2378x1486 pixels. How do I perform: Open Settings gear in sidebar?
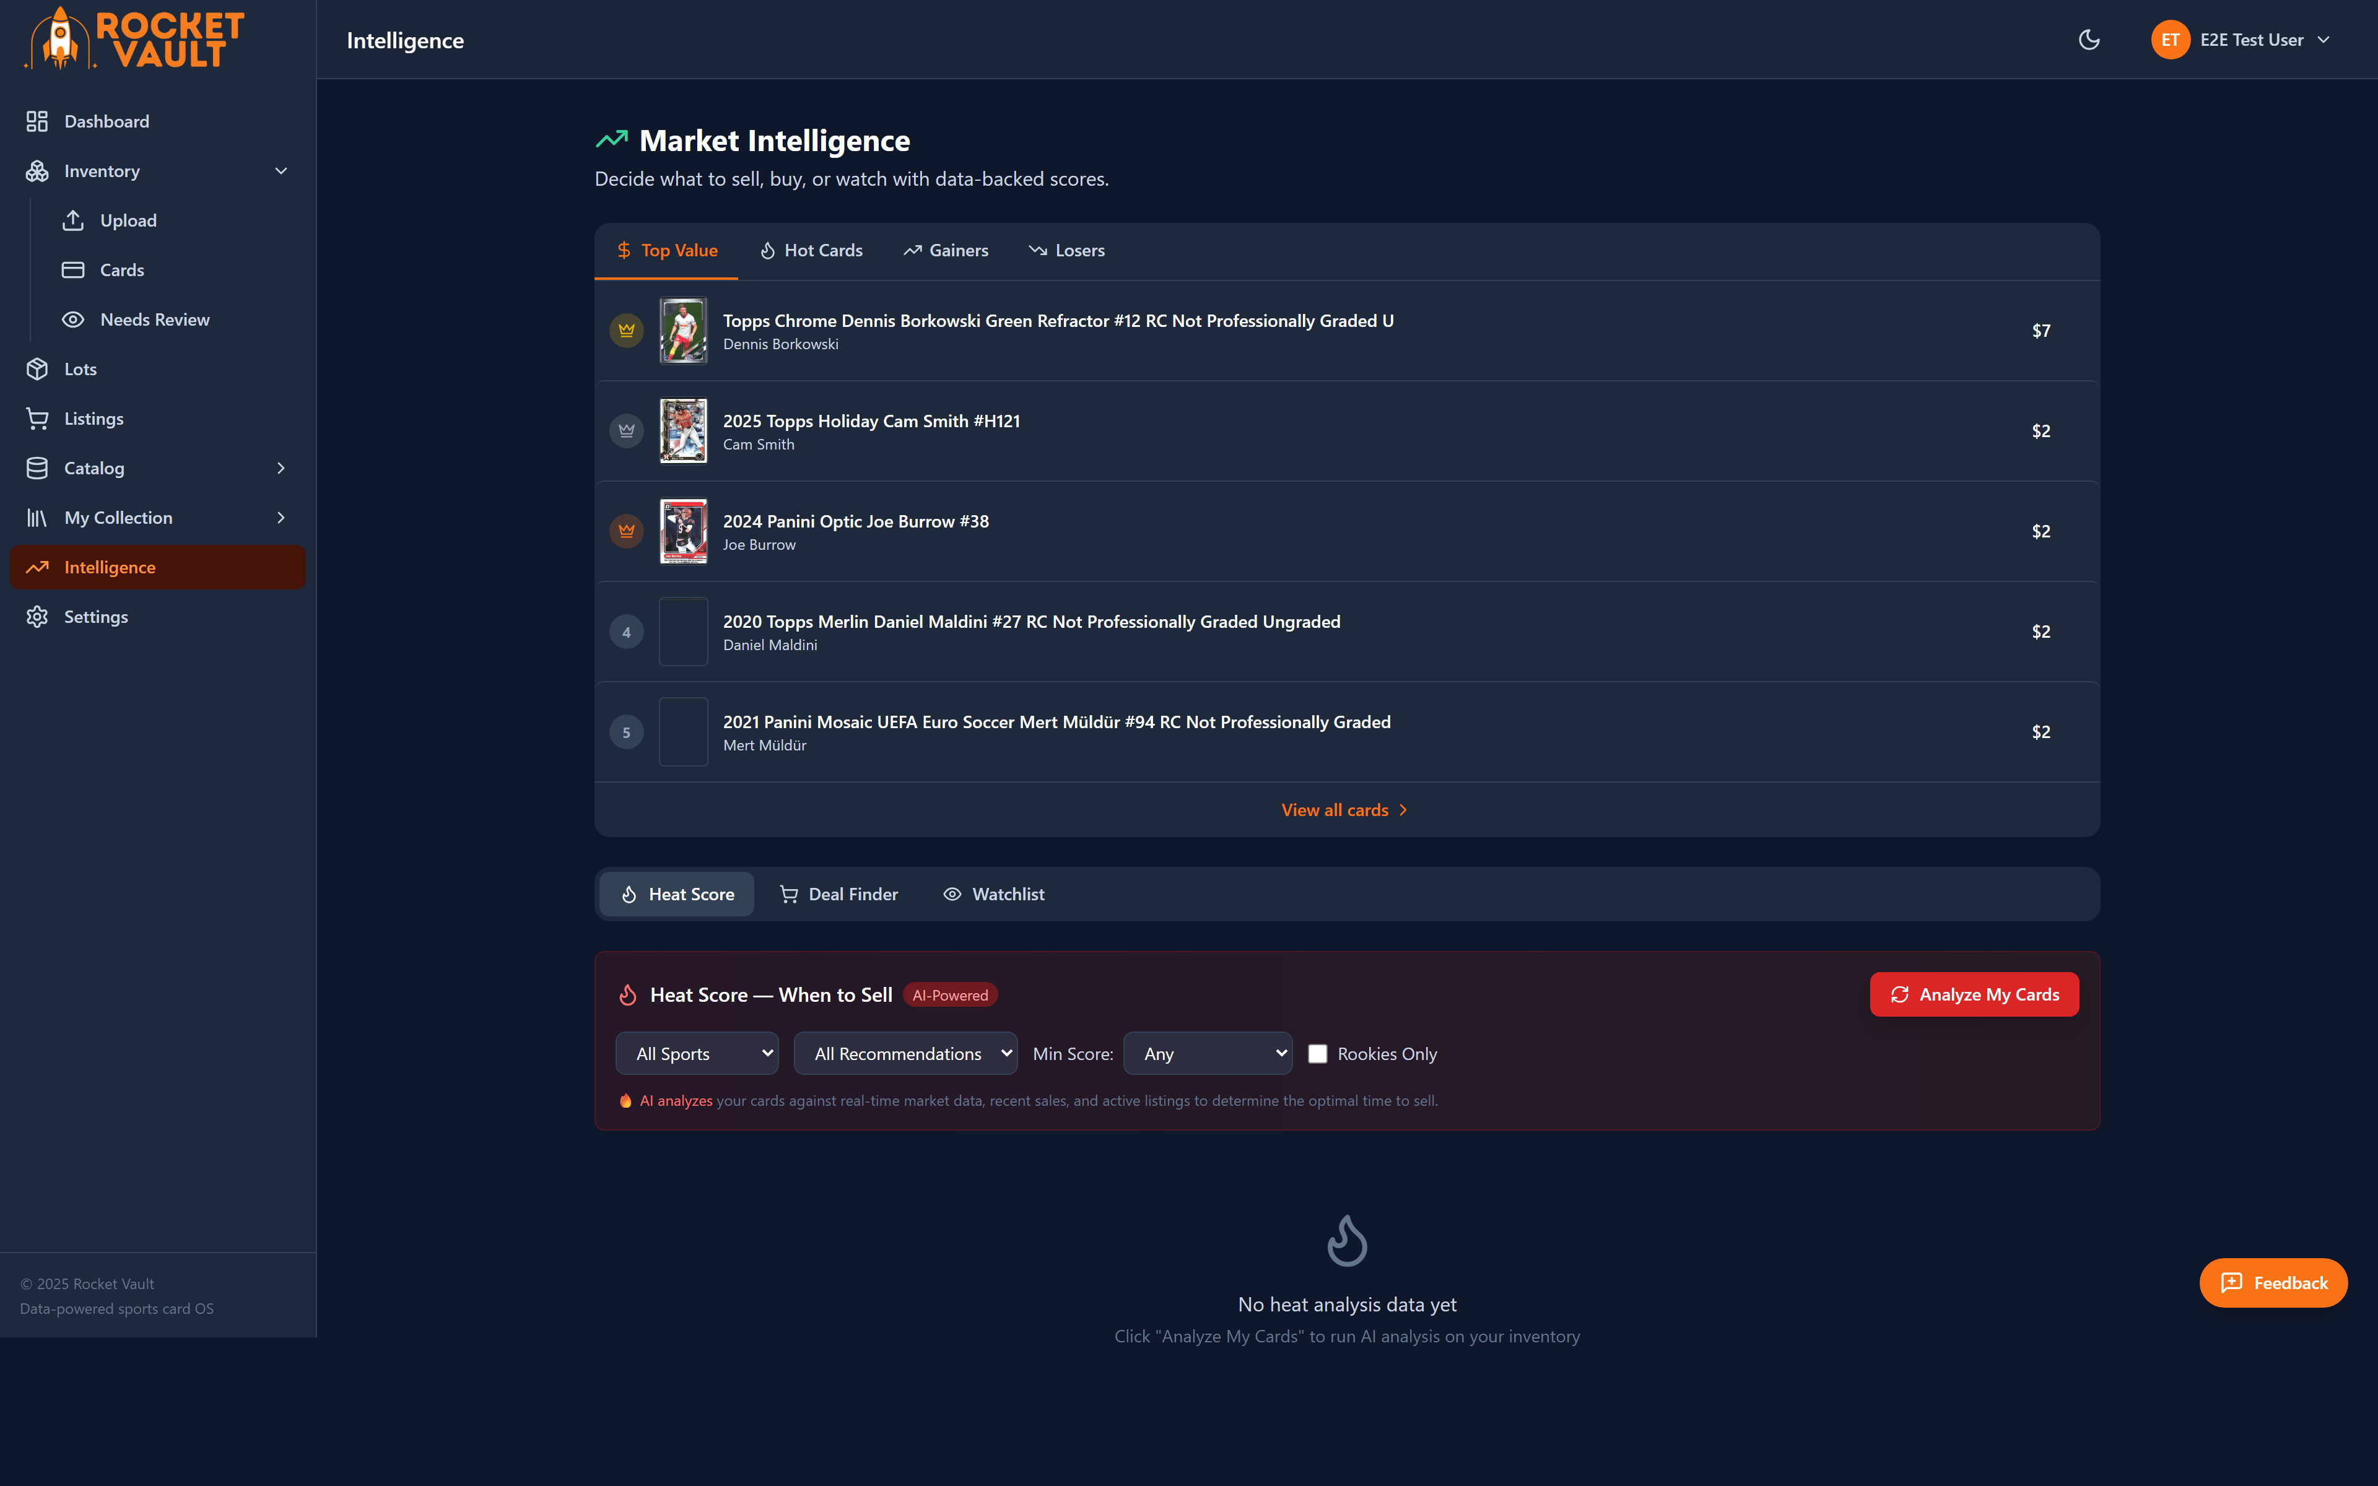point(37,616)
